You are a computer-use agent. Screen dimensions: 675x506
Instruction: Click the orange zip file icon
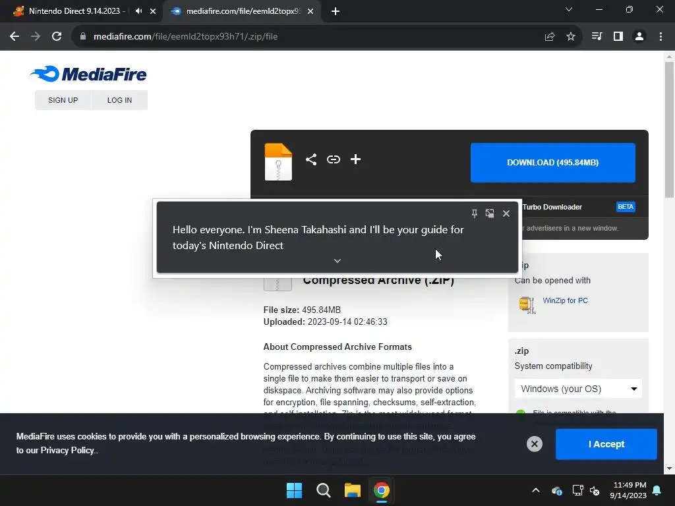(x=278, y=162)
